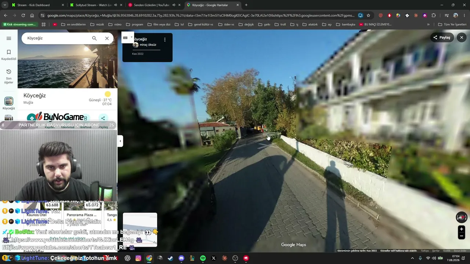Viewport: 470px width, 264px height.
Task: Click the search magnifier in Maps search box
Action: (94, 38)
